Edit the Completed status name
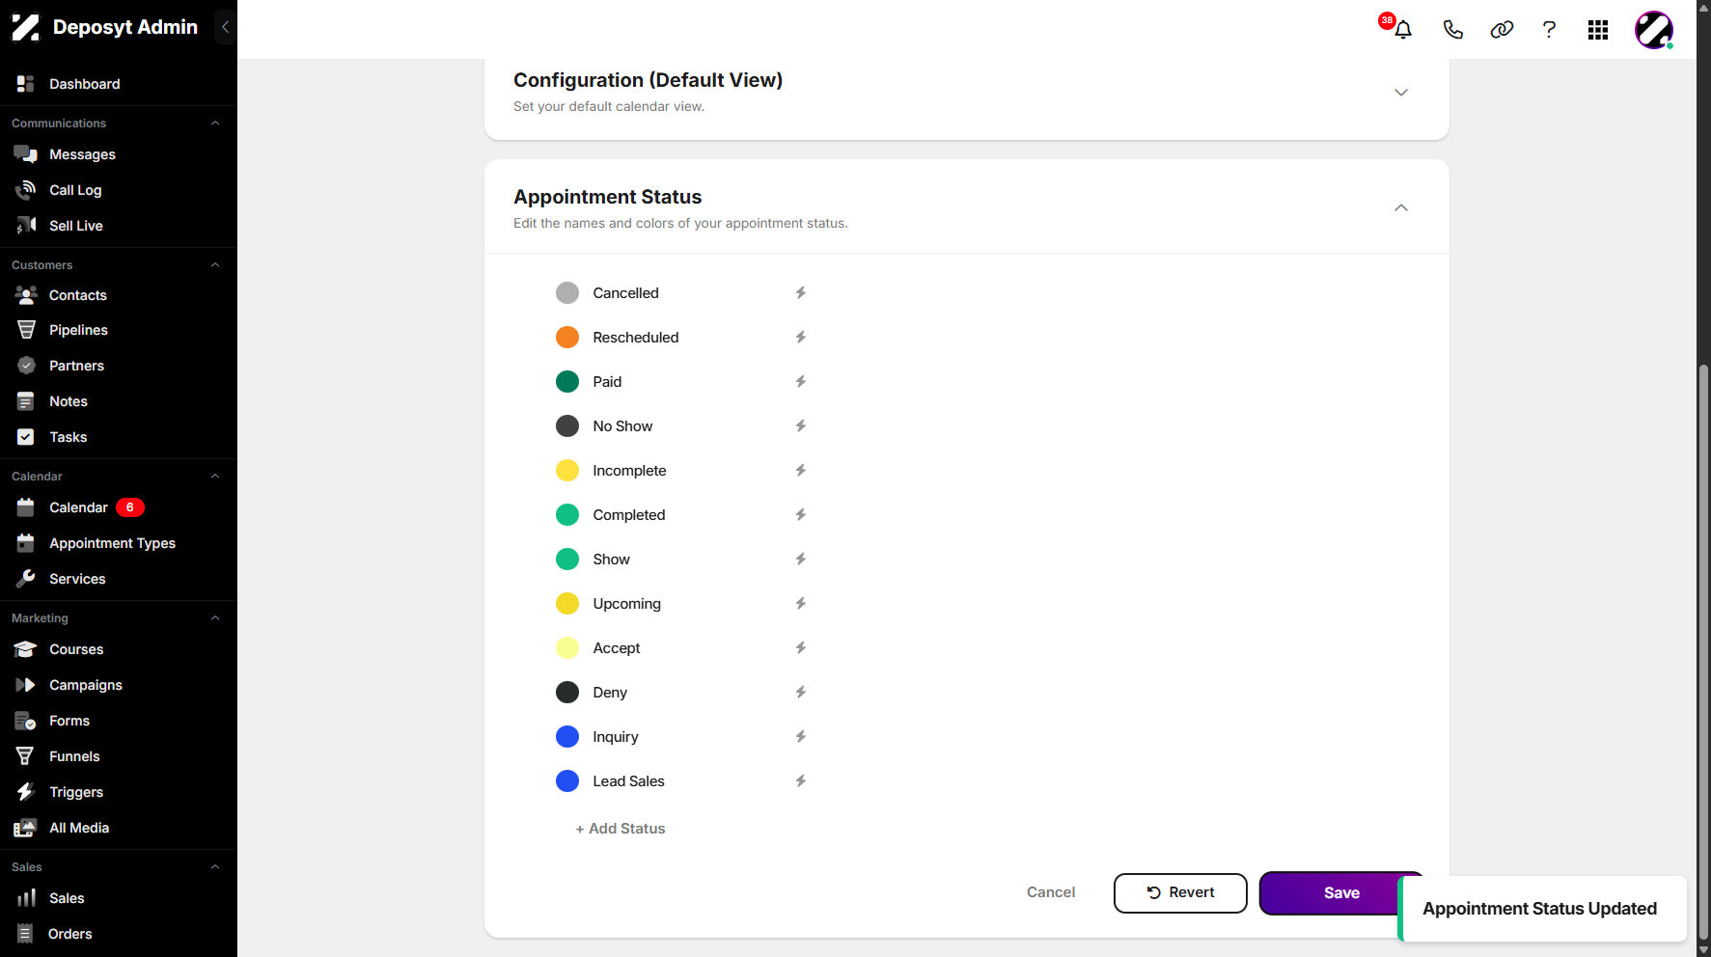Image resolution: width=1711 pixels, height=957 pixels. (x=629, y=515)
